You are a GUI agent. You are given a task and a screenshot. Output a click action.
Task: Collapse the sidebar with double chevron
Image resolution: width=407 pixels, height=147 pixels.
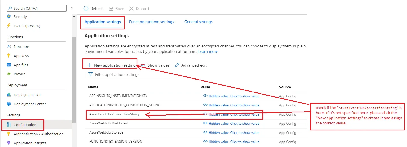pos(72,8)
